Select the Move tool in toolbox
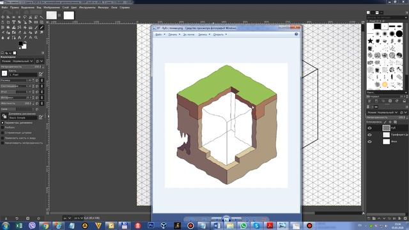This screenshot has width=409, height=230. click(x=3, y=17)
